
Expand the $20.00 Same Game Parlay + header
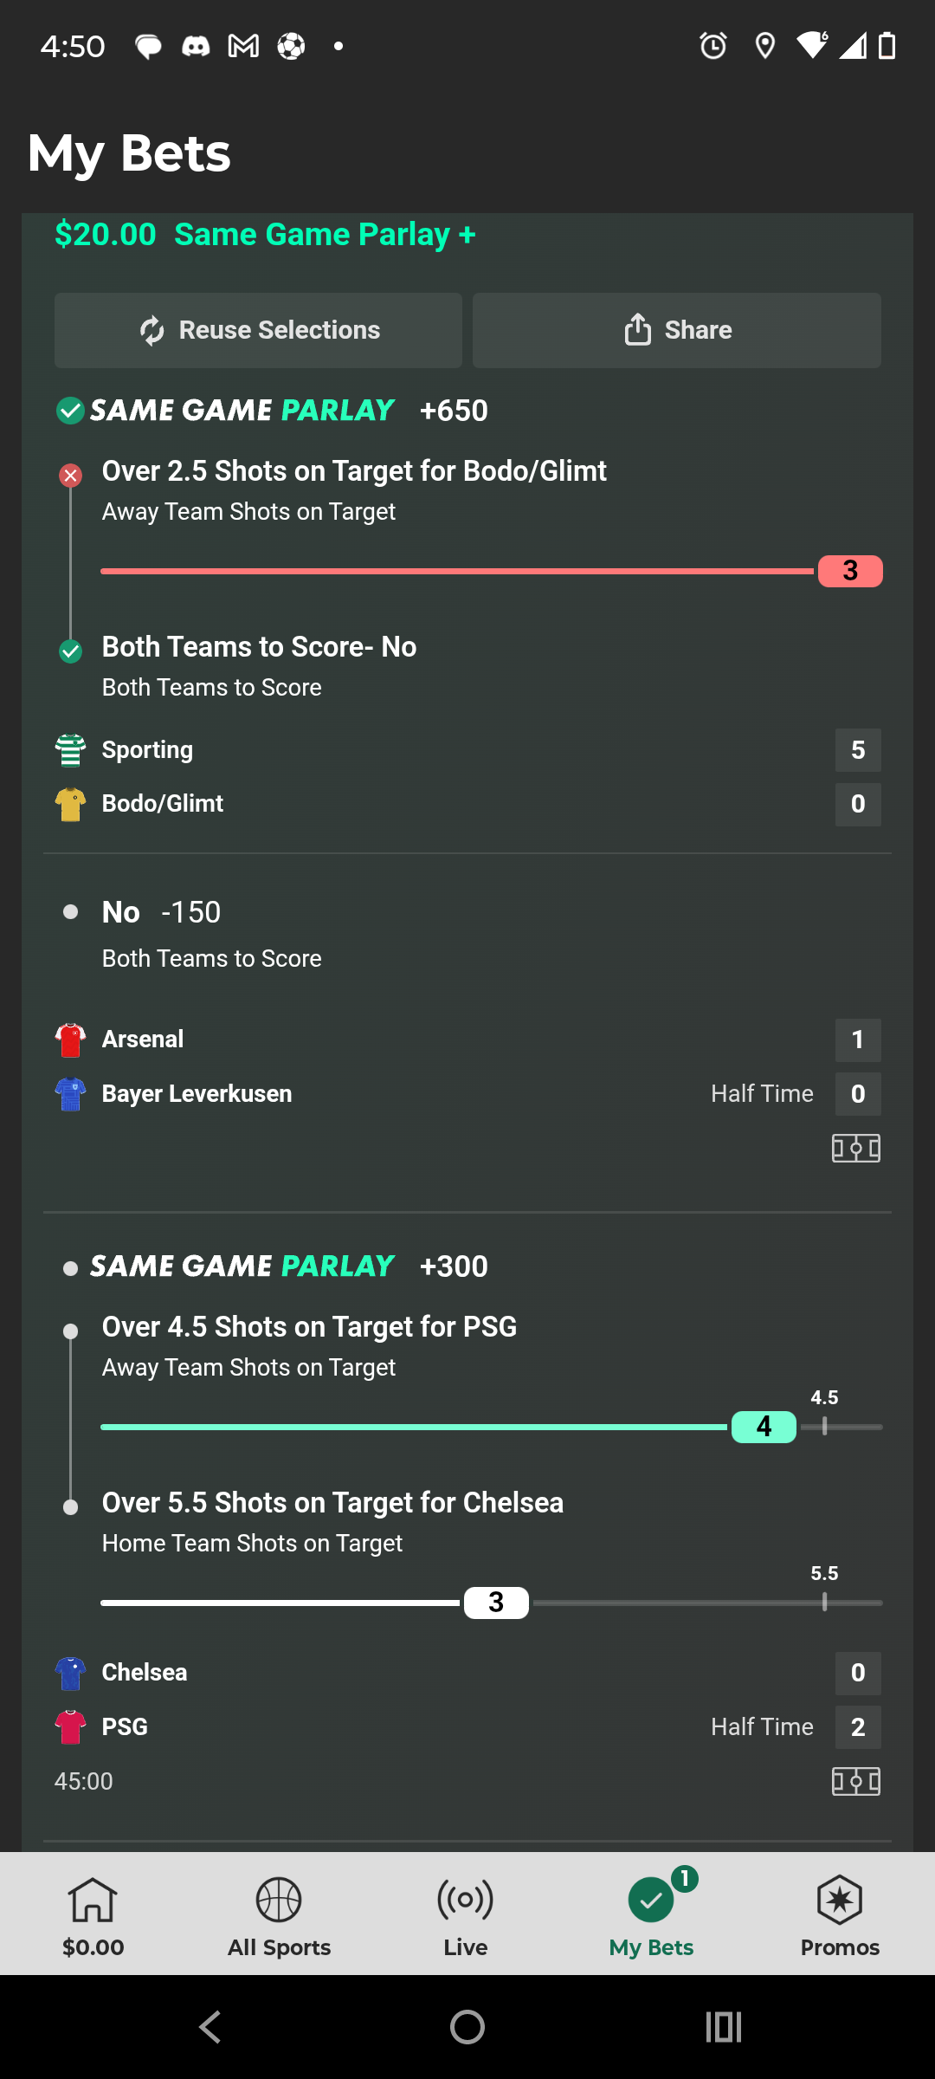coord(265,235)
